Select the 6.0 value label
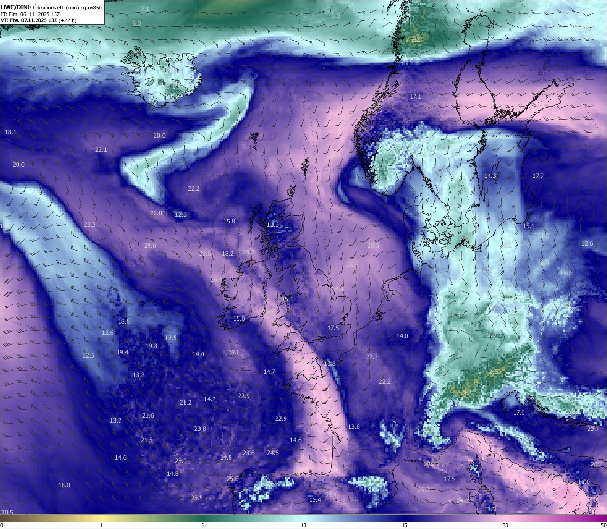Screen dimensions: 607x529 (137, 24)
